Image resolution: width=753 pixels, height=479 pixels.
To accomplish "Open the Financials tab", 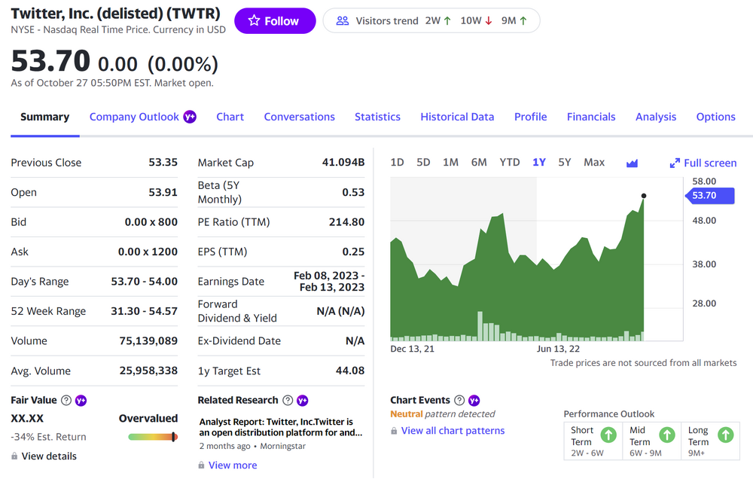I will pos(591,117).
